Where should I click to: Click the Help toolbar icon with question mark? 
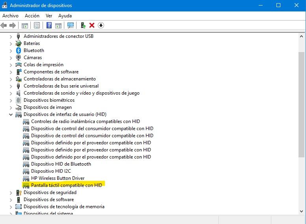[49, 25]
